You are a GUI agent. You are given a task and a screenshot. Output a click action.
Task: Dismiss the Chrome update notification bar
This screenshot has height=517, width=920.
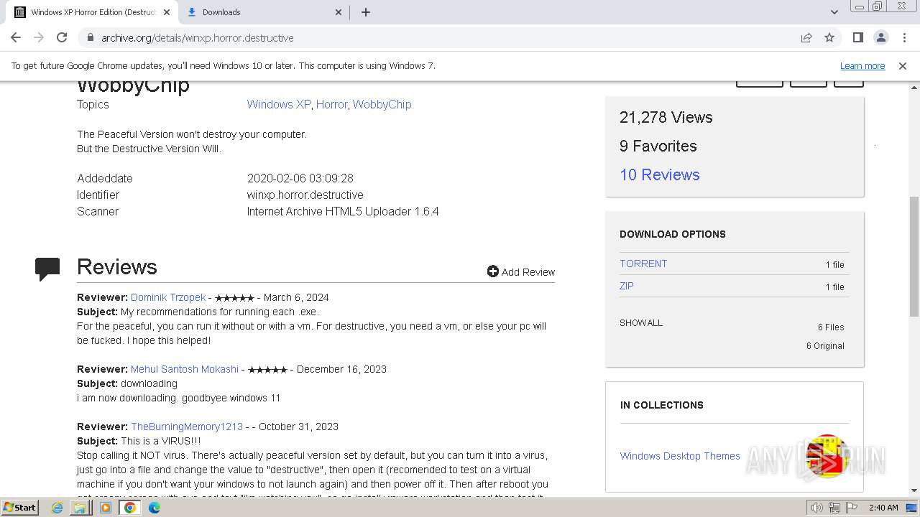pyautogui.click(x=903, y=65)
